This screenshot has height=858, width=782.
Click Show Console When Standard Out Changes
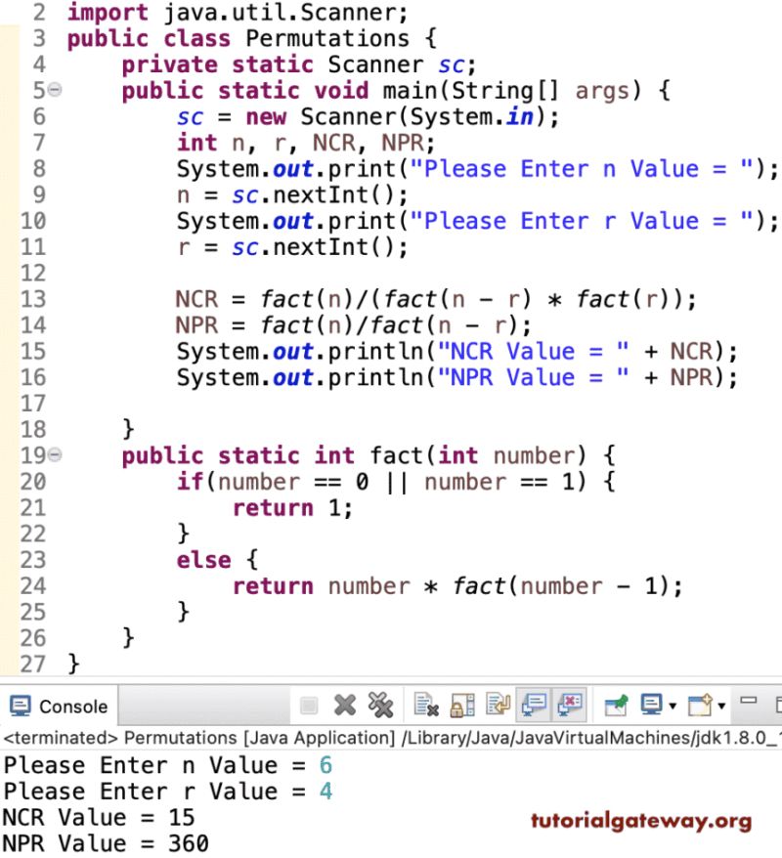533,706
